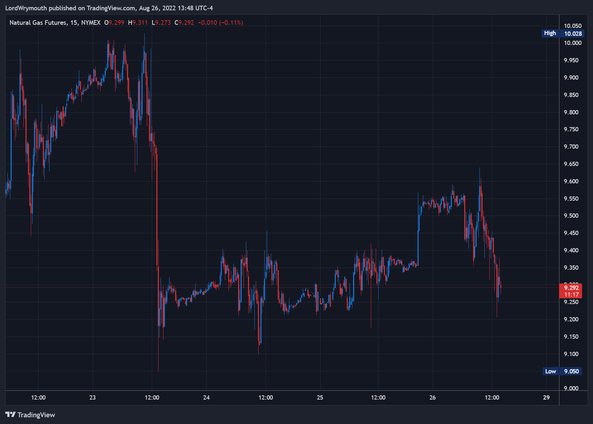The height and width of the screenshot is (424, 593).
Task: Click the 9.850 price axis label
Action: click(x=571, y=95)
